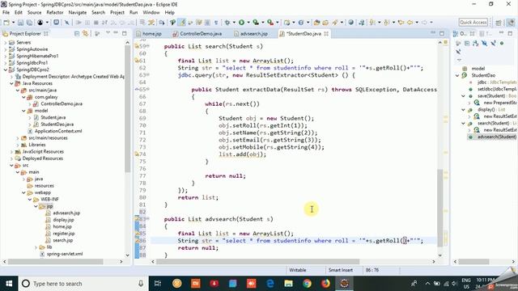Click the web browser globe icon
The image size is (518, 291).
click(350, 23)
